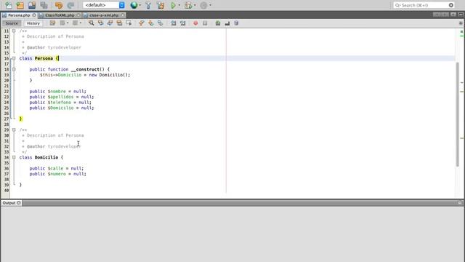
Task: Select the Source view button
Action: tap(12, 23)
